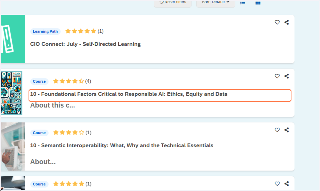Share the bottom five-star course card
The width and height of the screenshot is (320, 191).
[287, 184]
